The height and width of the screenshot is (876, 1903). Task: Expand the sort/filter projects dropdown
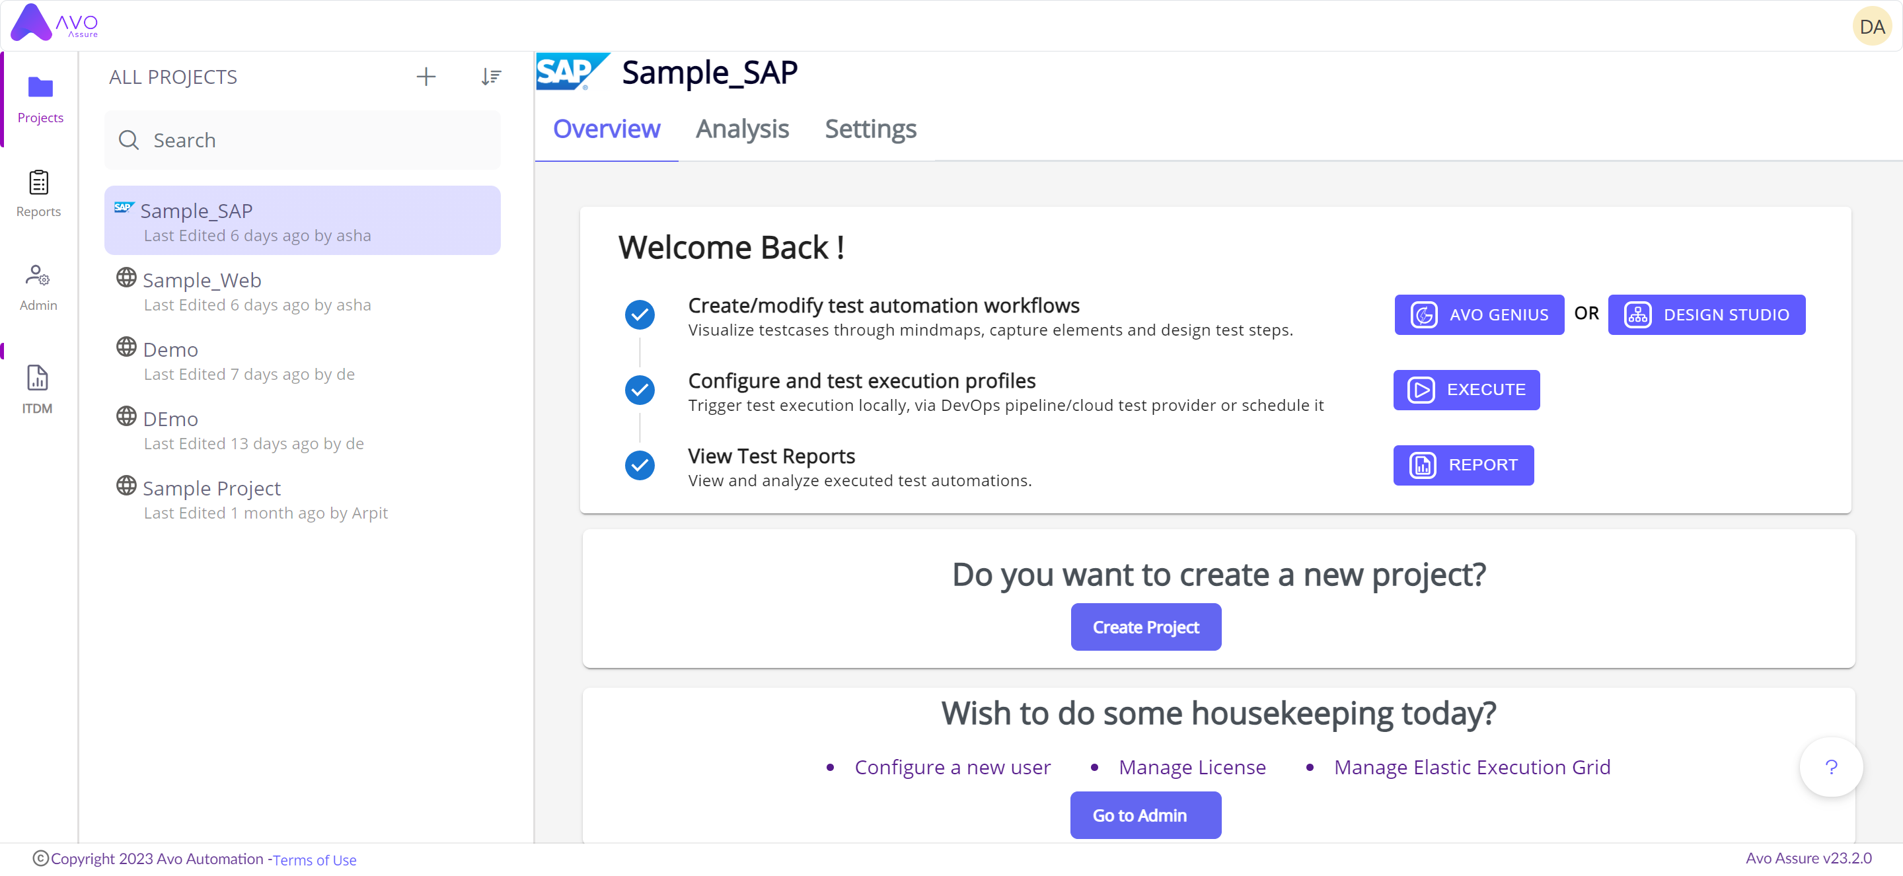(490, 77)
